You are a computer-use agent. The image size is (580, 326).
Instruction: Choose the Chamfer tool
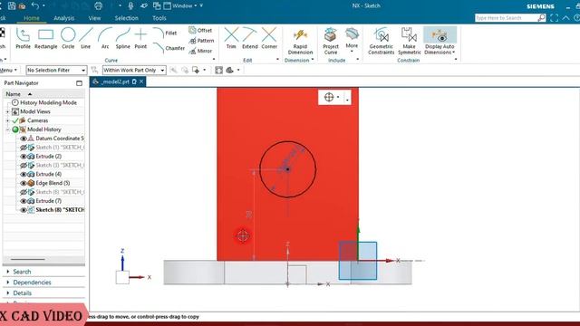point(169,48)
